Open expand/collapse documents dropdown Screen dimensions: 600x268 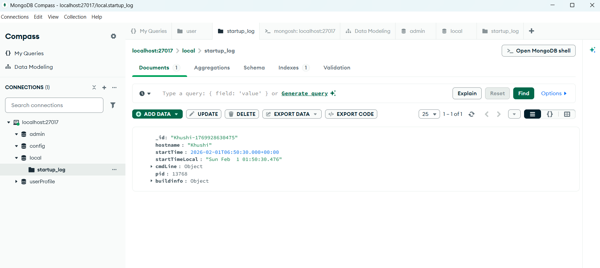(514, 114)
